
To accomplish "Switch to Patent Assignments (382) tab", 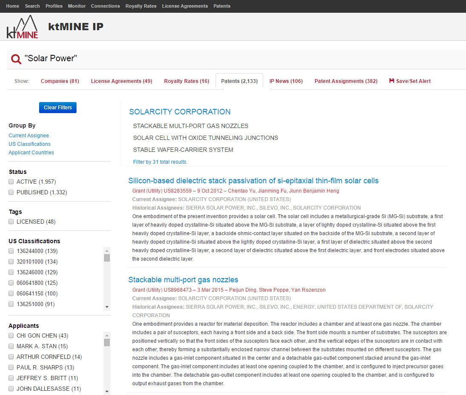I will (346, 81).
